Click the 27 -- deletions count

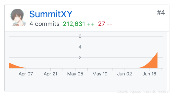click(x=105, y=24)
